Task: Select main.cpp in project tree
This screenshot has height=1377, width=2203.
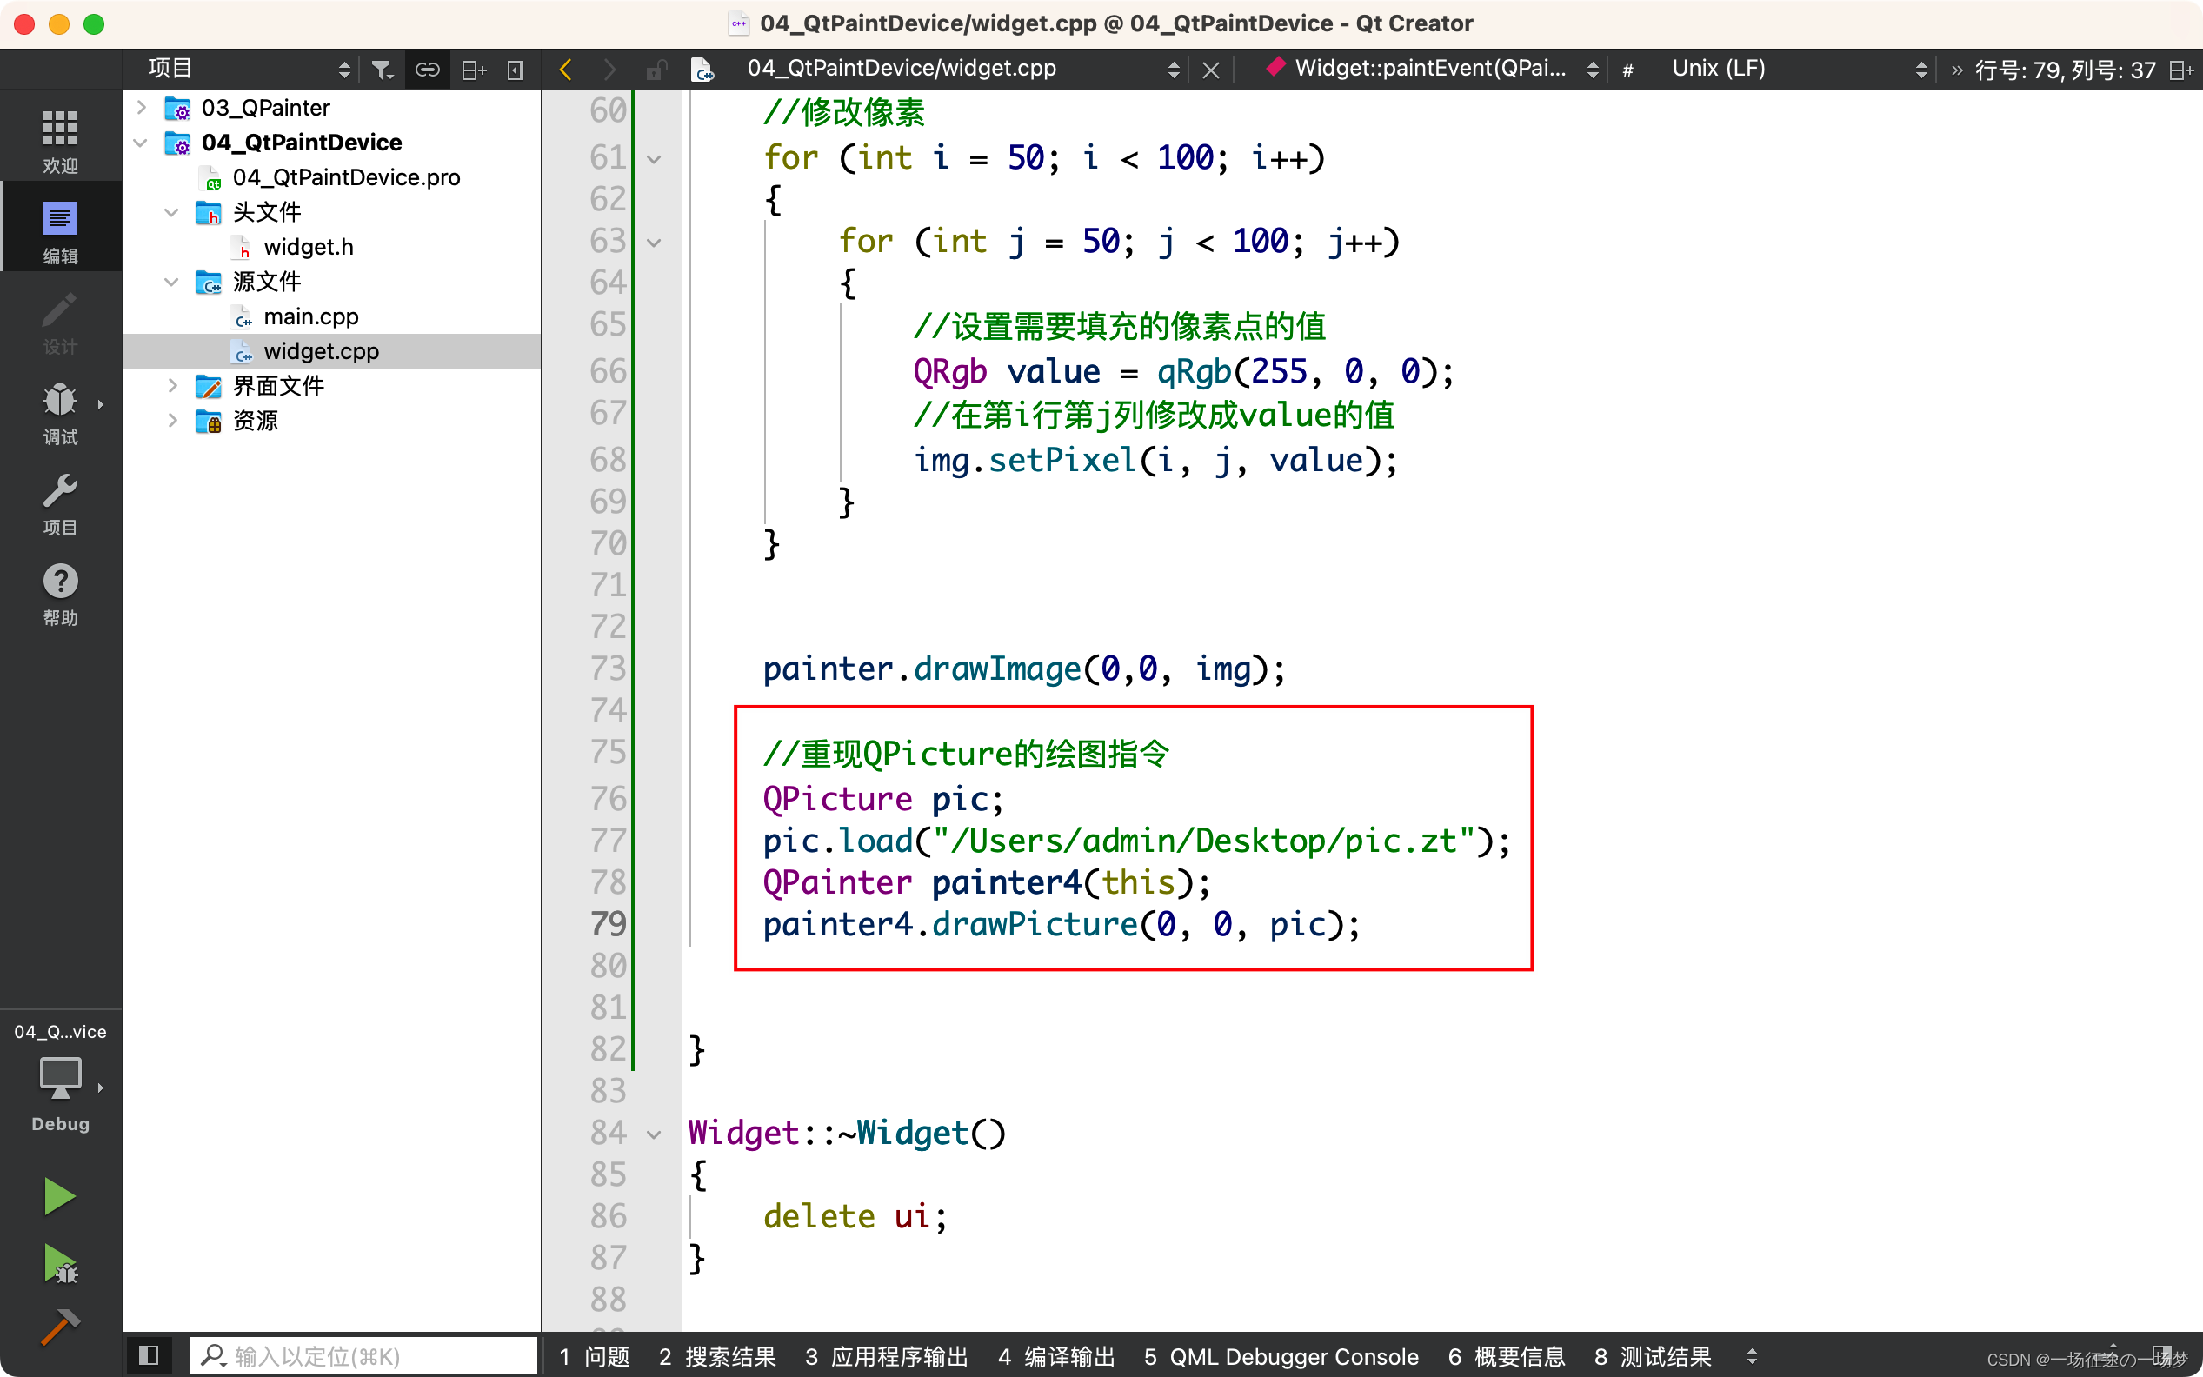Action: click(310, 317)
